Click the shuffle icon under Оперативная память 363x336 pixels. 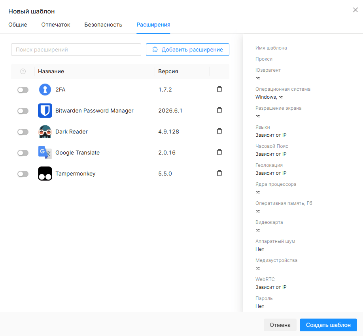click(258, 212)
